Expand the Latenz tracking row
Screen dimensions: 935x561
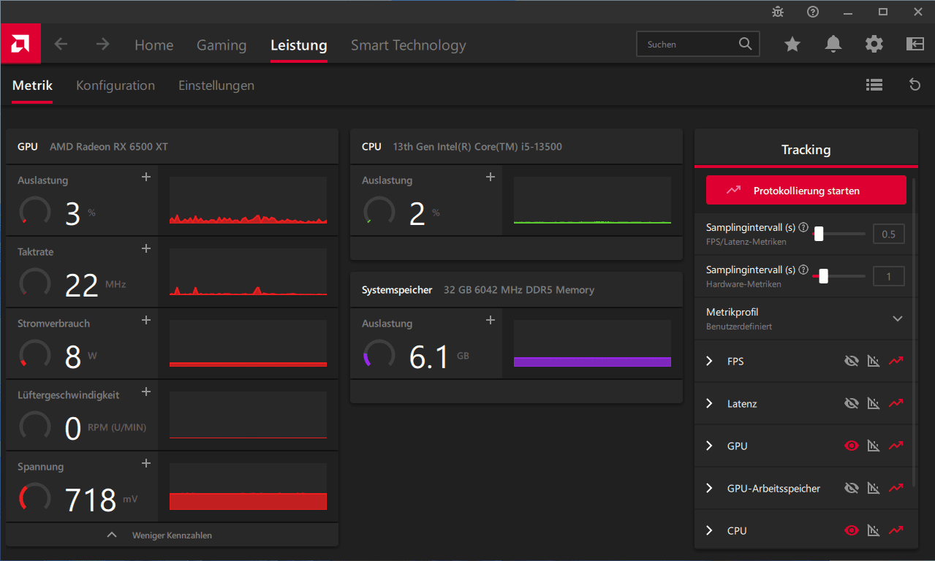click(x=709, y=403)
